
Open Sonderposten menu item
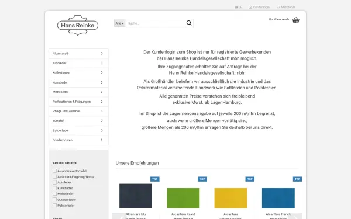coord(78,140)
